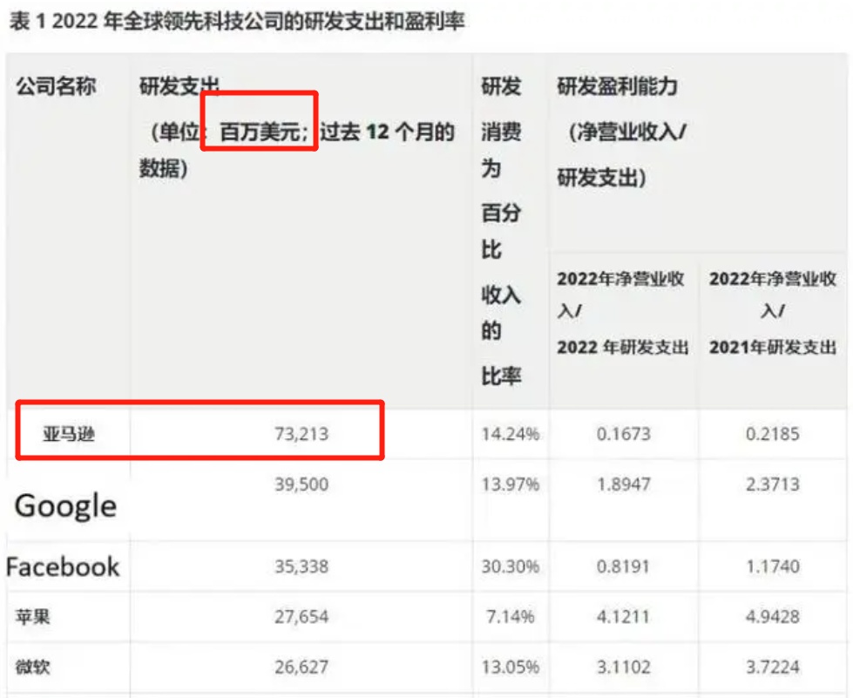Click the value 1.8947
The height and width of the screenshot is (698, 853).
624,485
